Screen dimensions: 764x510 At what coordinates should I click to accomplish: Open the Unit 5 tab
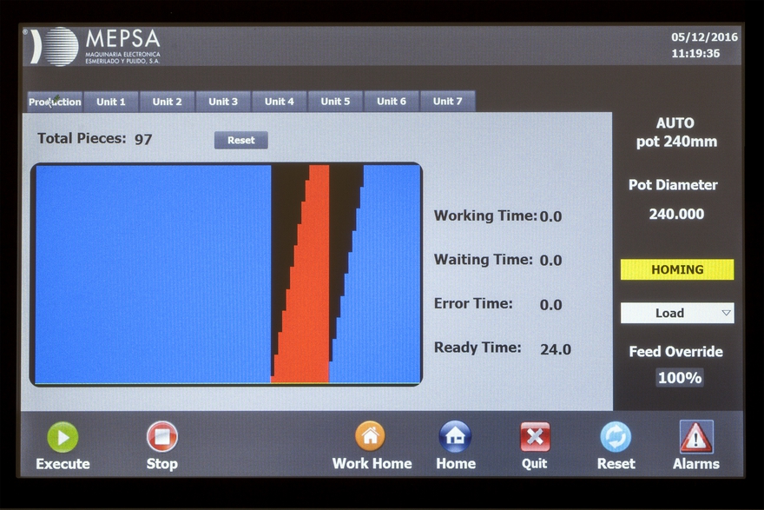tap(335, 102)
